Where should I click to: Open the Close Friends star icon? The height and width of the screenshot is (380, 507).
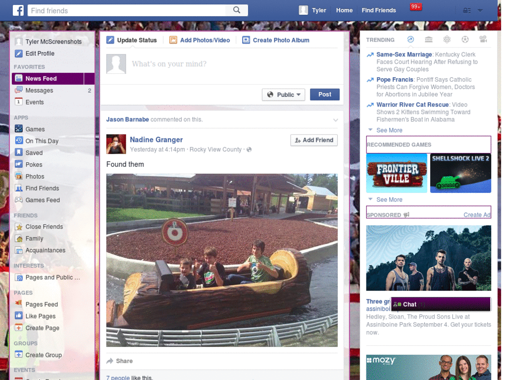coord(19,227)
